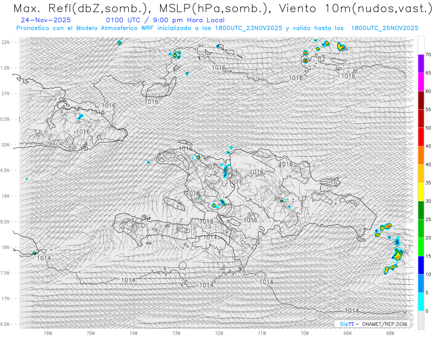This screenshot has width=438, height=338.
Task: Select the '18N' latitude axis label
Action: click(x=6, y=248)
